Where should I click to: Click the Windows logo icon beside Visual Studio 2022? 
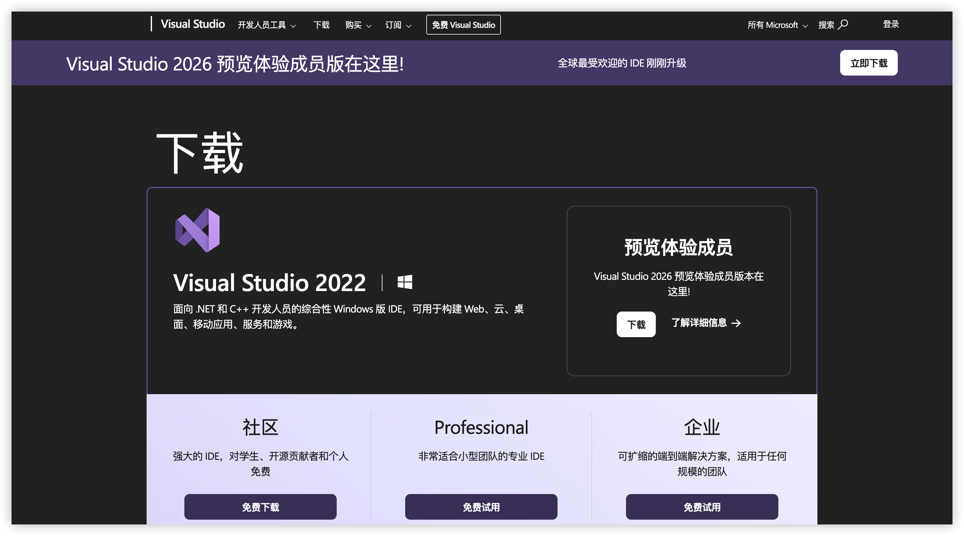point(405,282)
